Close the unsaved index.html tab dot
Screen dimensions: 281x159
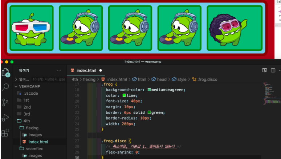[x=101, y=70]
